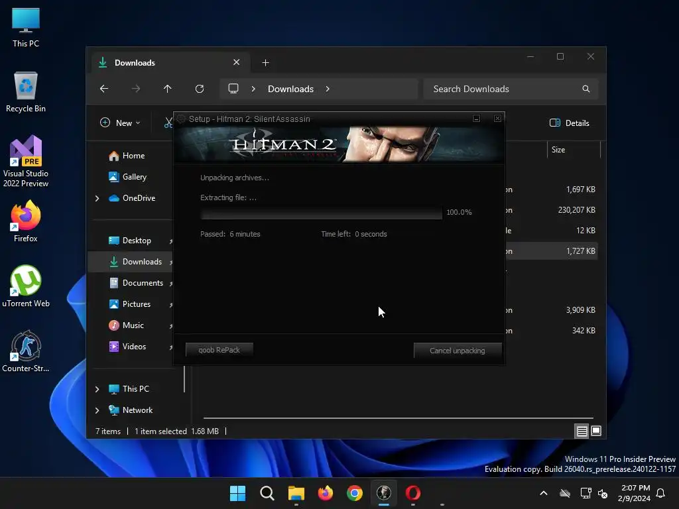The height and width of the screenshot is (509, 679).
Task: Expand the OneDrive tree node
Action: [x=97, y=198]
